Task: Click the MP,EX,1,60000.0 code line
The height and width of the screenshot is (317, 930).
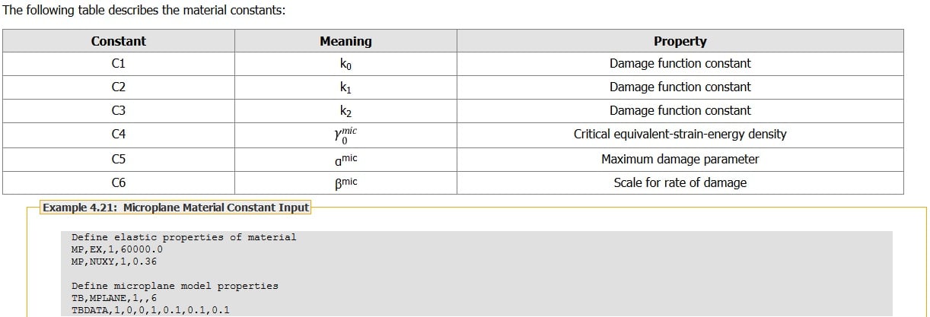Action: click(x=116, y=249)
